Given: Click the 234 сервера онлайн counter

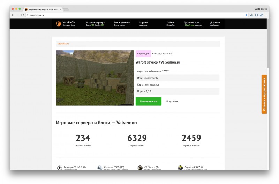Looking at the screenshot, I should pos(83,140).
